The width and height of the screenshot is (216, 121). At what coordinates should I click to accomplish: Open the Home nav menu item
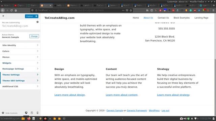click(x=136, y=18)
